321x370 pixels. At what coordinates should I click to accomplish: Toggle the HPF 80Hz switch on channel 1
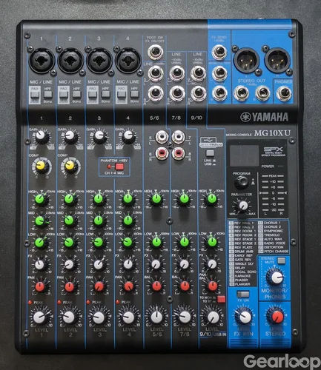pos(47,95)
